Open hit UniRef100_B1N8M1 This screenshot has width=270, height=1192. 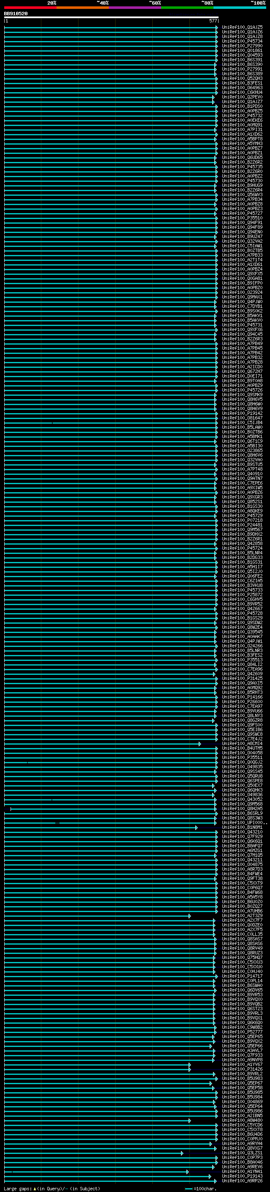click(x=242, y=827)
